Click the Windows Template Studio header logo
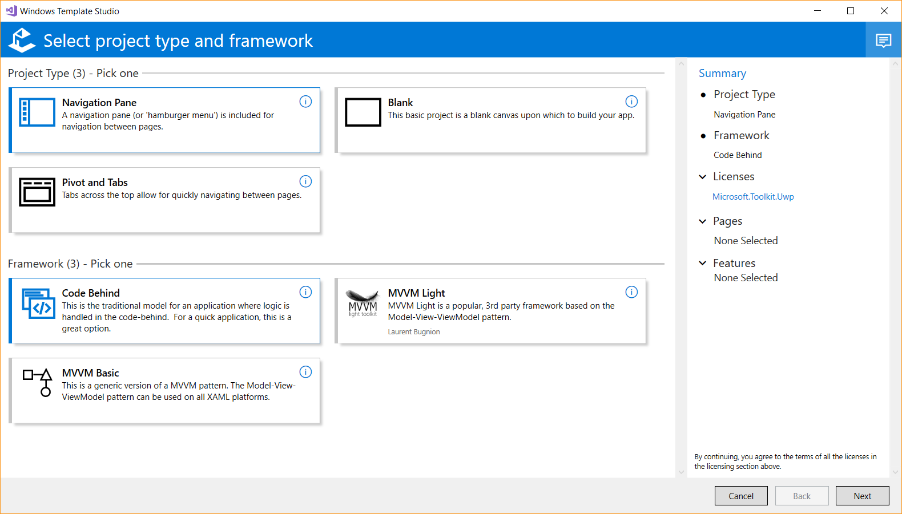Viewport: 902px width, 514px height. click(x=22, y=41)
